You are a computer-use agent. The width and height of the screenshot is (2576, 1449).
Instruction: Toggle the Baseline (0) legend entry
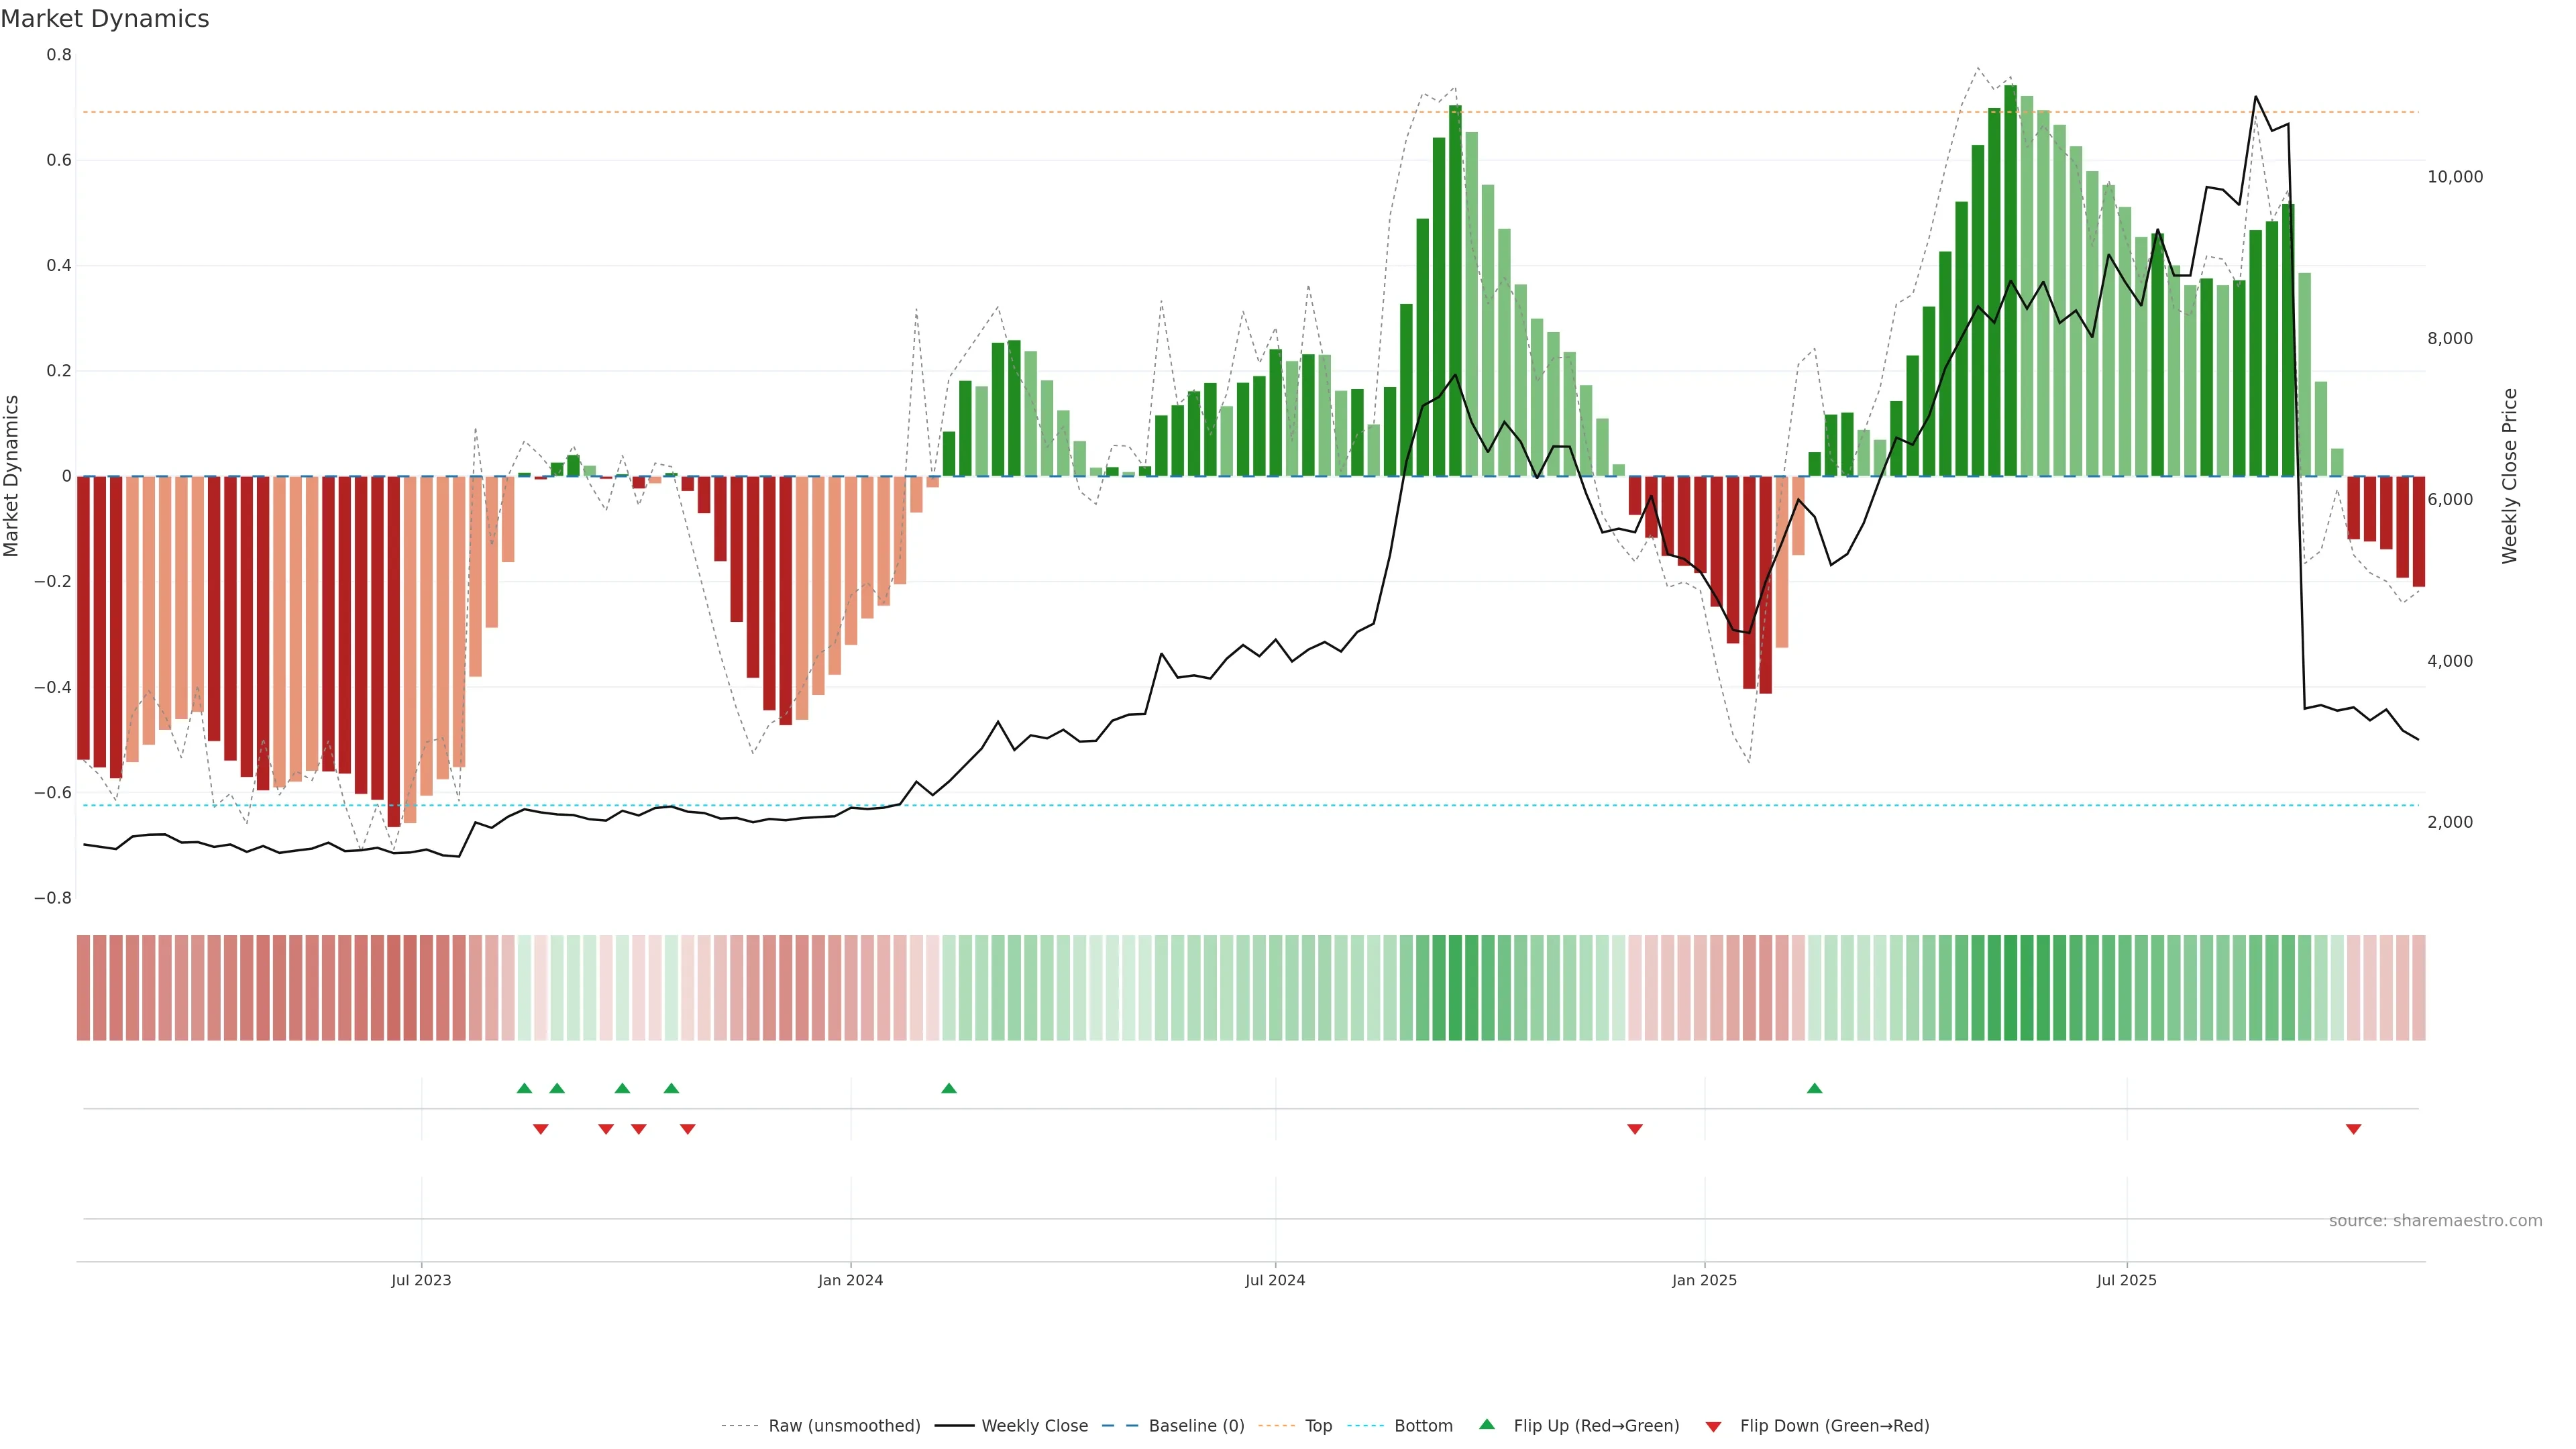point(1196,1426)
